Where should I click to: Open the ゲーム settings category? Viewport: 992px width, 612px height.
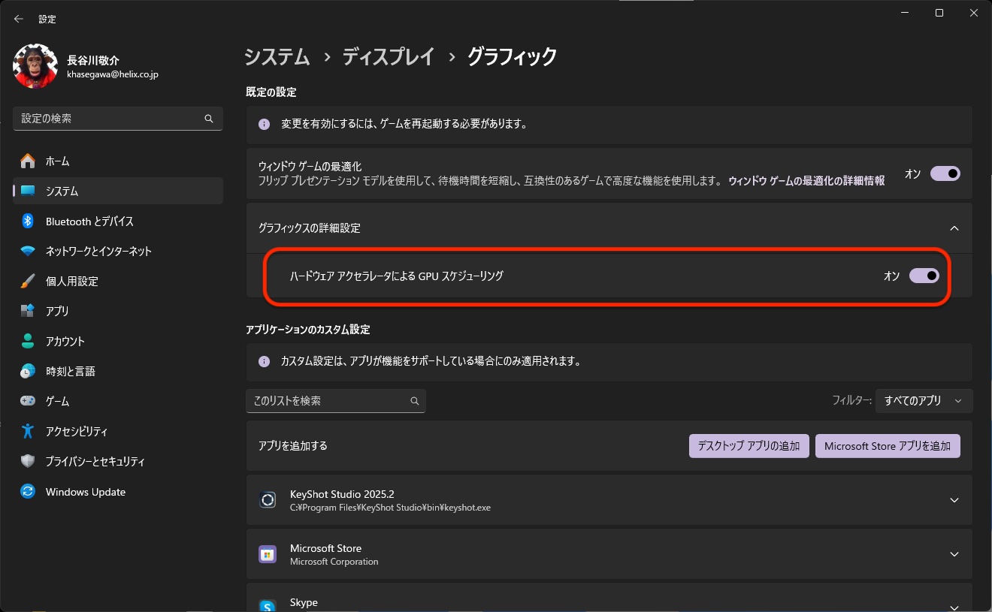(x=57, y=401)
